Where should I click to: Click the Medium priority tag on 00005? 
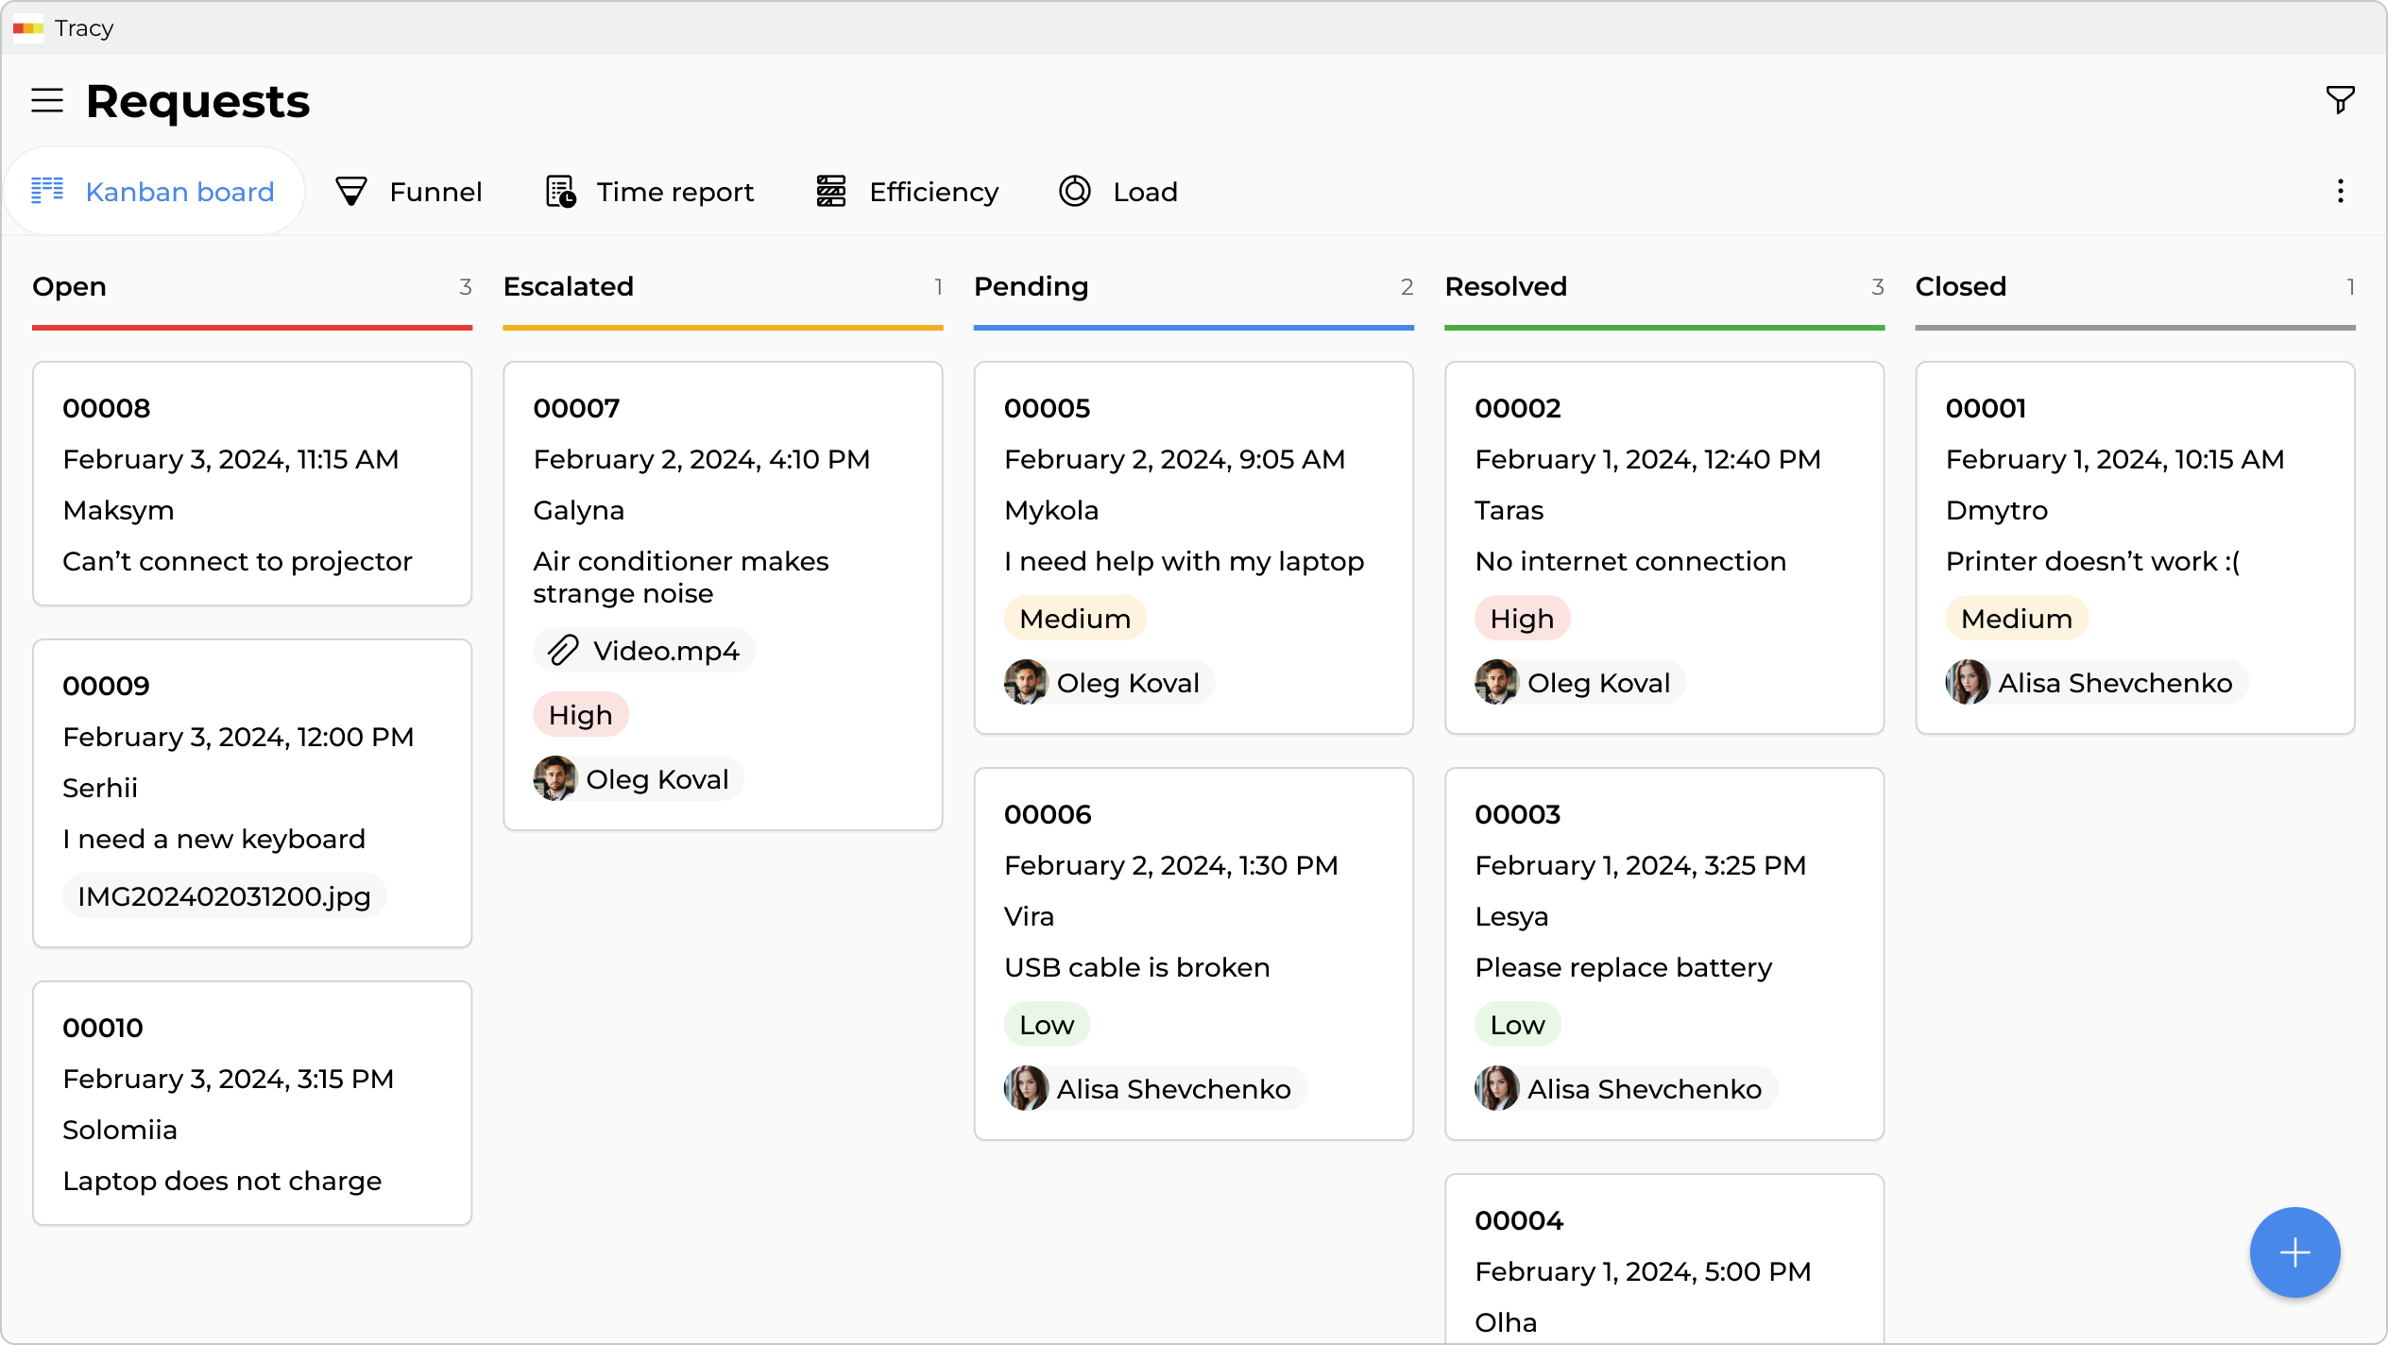(1075, 619)
